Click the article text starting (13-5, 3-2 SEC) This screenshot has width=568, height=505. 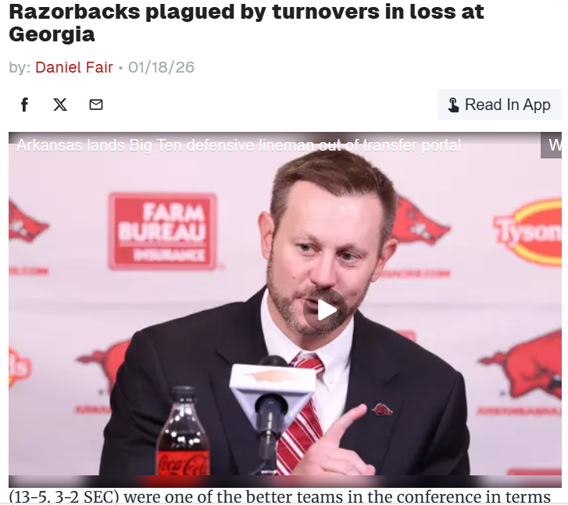tap(280, 496)
